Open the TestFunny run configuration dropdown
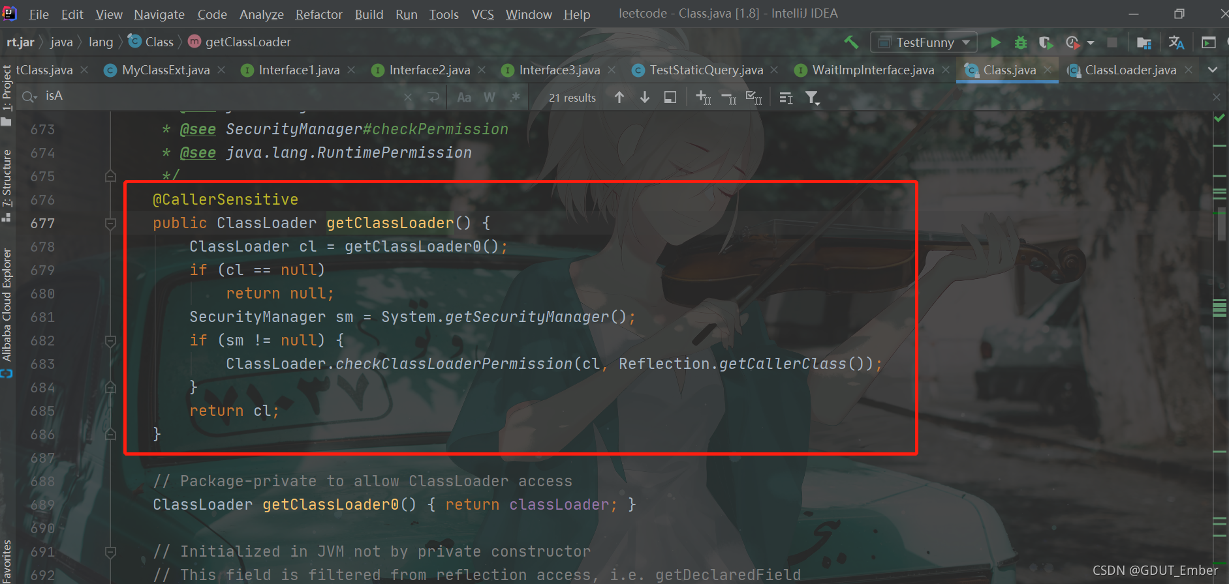 [x=924, y=42]
